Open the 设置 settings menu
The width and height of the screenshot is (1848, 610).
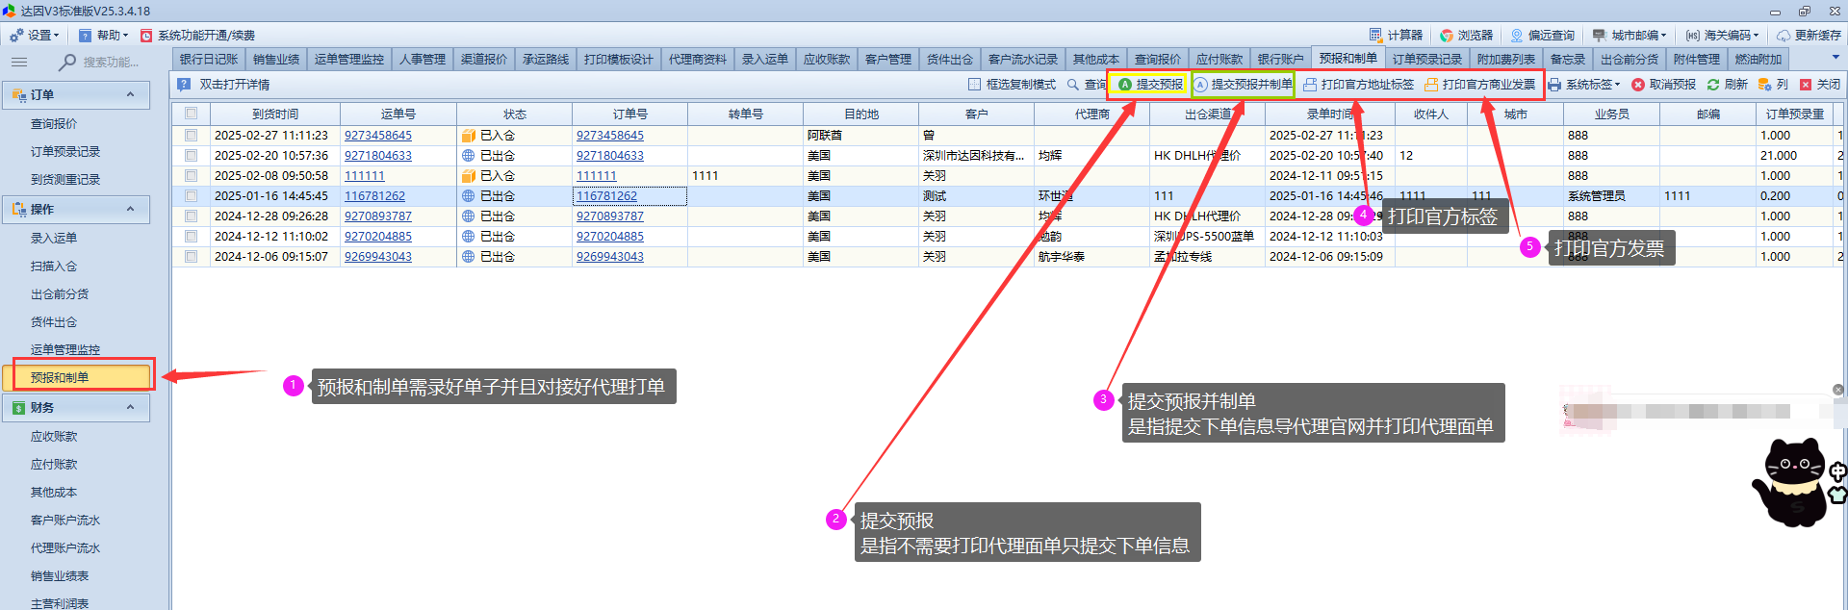click(x=35, y=36)
